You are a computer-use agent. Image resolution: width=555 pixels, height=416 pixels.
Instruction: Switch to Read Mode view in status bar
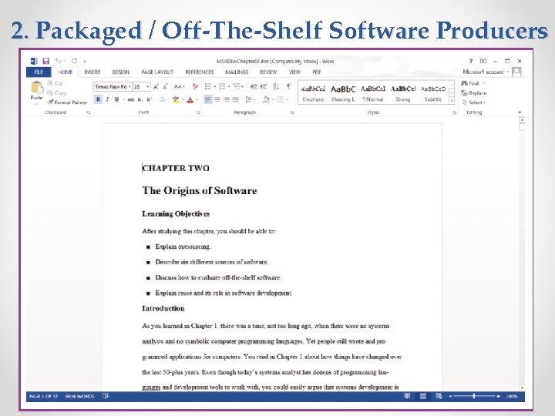(x=407, y=396)
